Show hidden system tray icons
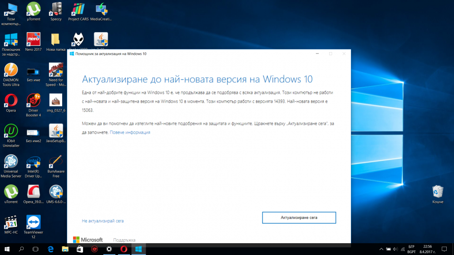 tap(381, 249)
